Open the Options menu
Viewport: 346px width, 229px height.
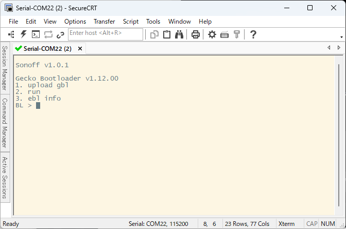(x=75, y=22)
